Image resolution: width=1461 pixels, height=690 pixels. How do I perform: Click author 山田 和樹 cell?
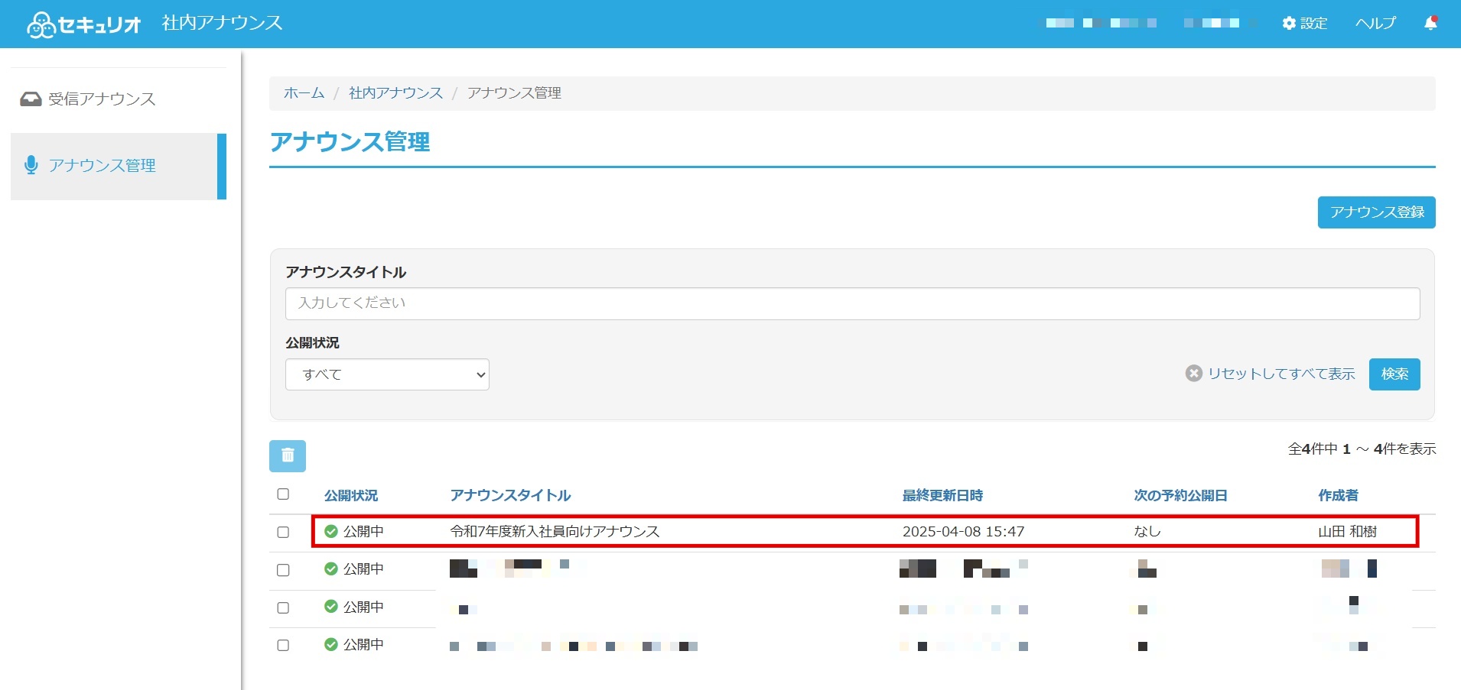1347,531
